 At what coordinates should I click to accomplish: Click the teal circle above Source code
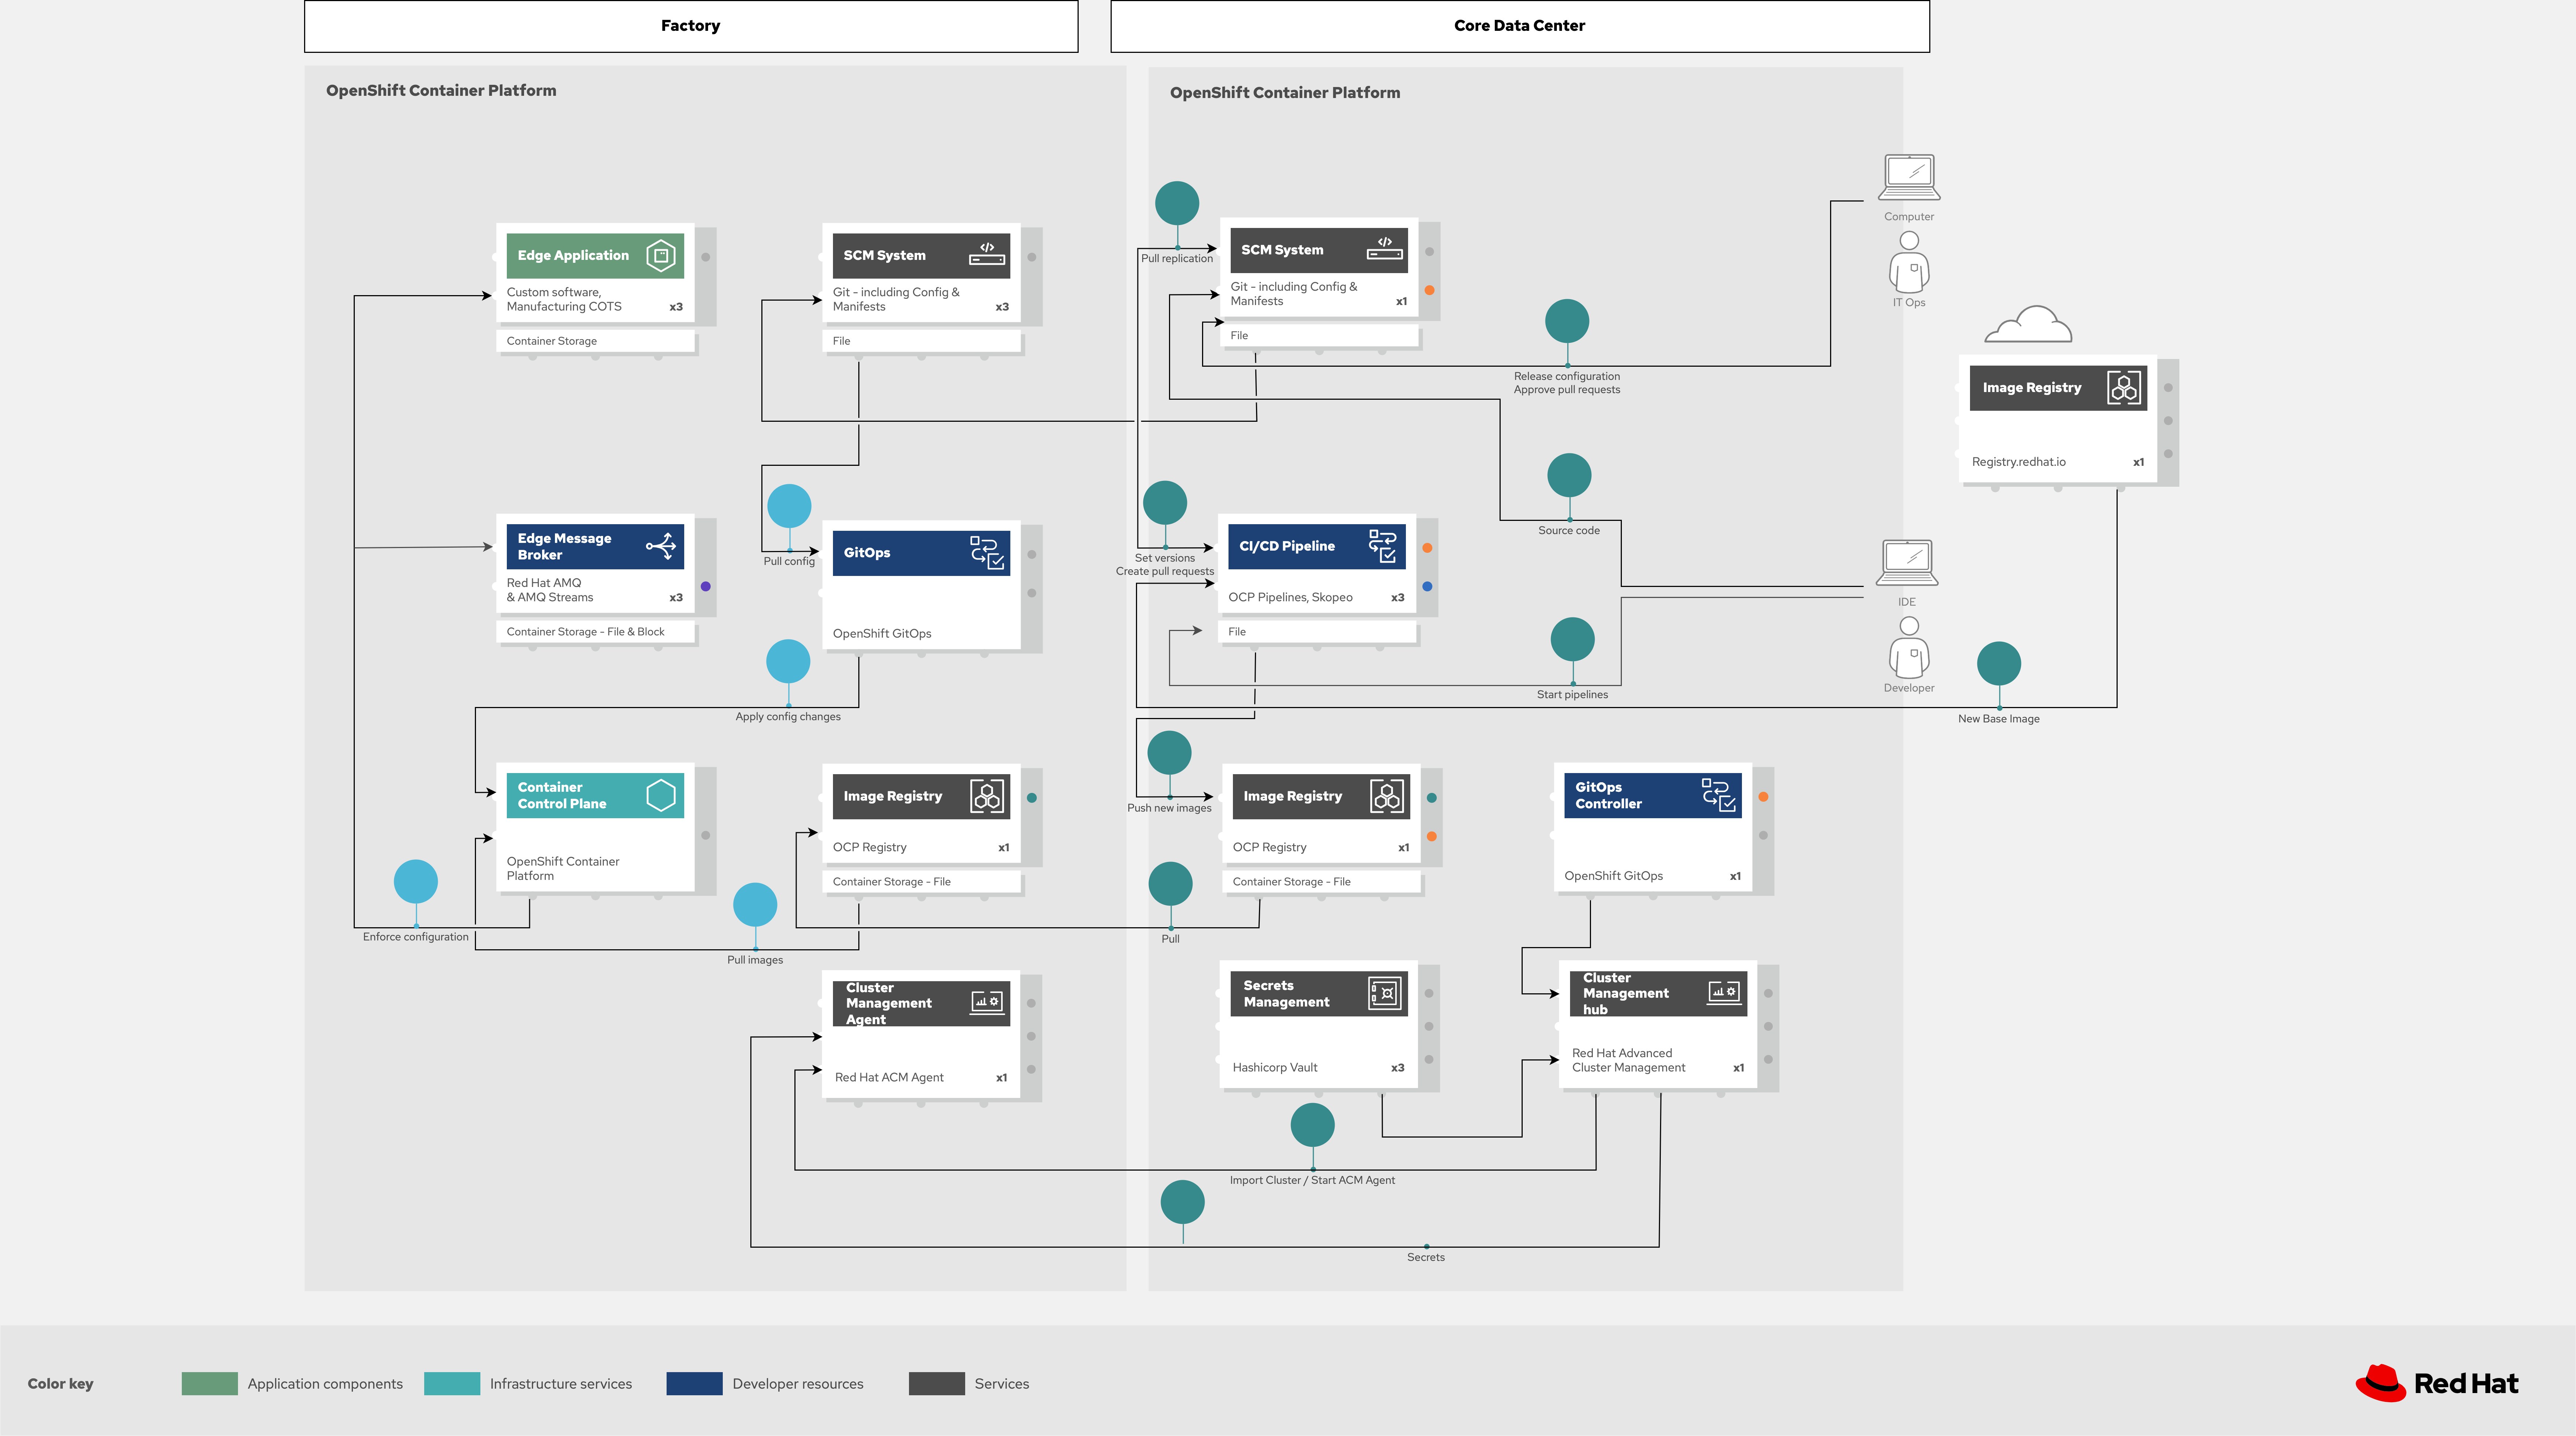tap(1569, 475)
